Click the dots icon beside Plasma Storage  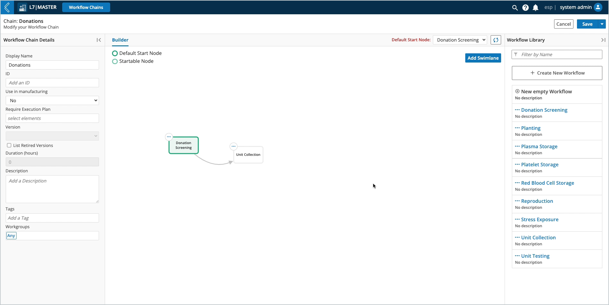[x=517, y=146]
